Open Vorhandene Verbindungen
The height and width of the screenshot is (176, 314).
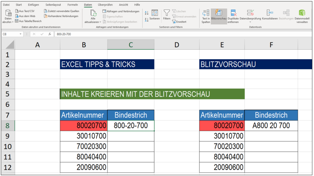pyautogui.click(x=61, y=16)
